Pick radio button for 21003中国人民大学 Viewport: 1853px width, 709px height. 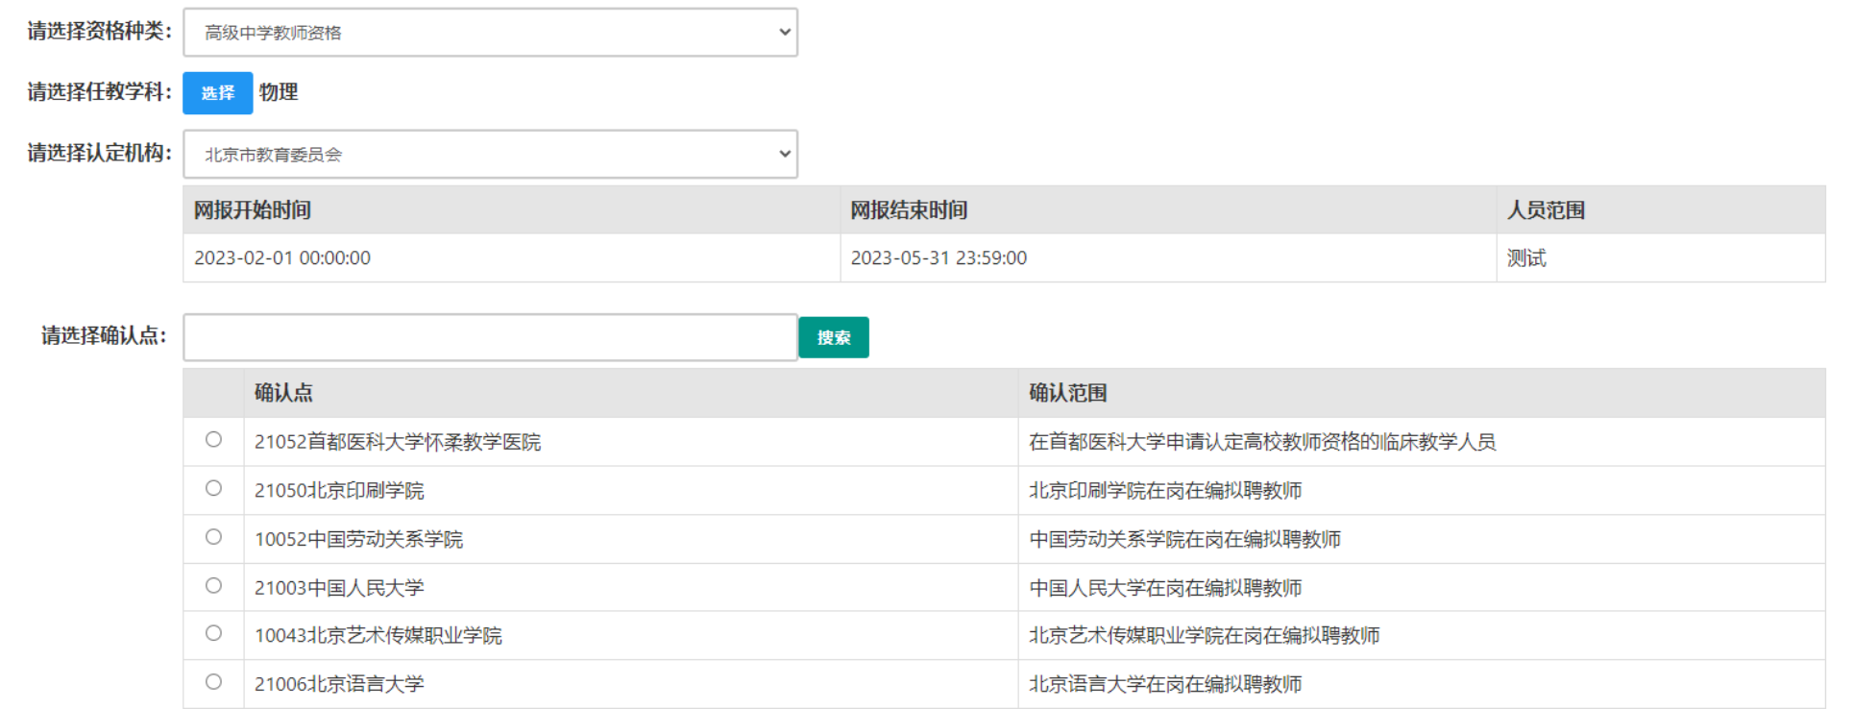click(213, 585)
